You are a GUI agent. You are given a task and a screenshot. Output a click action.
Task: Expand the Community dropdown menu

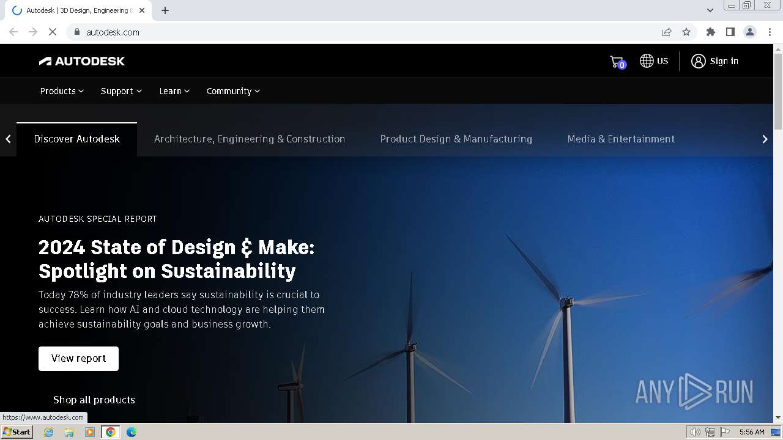click(x=233, y=91)
